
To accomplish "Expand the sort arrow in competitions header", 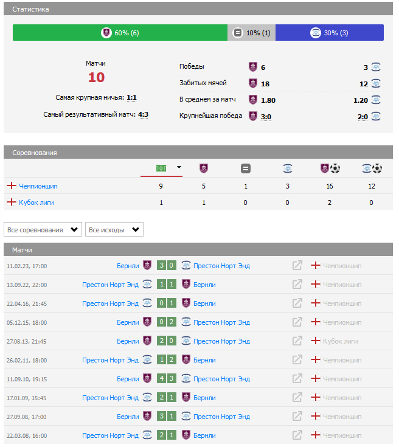I will (179, 167).
